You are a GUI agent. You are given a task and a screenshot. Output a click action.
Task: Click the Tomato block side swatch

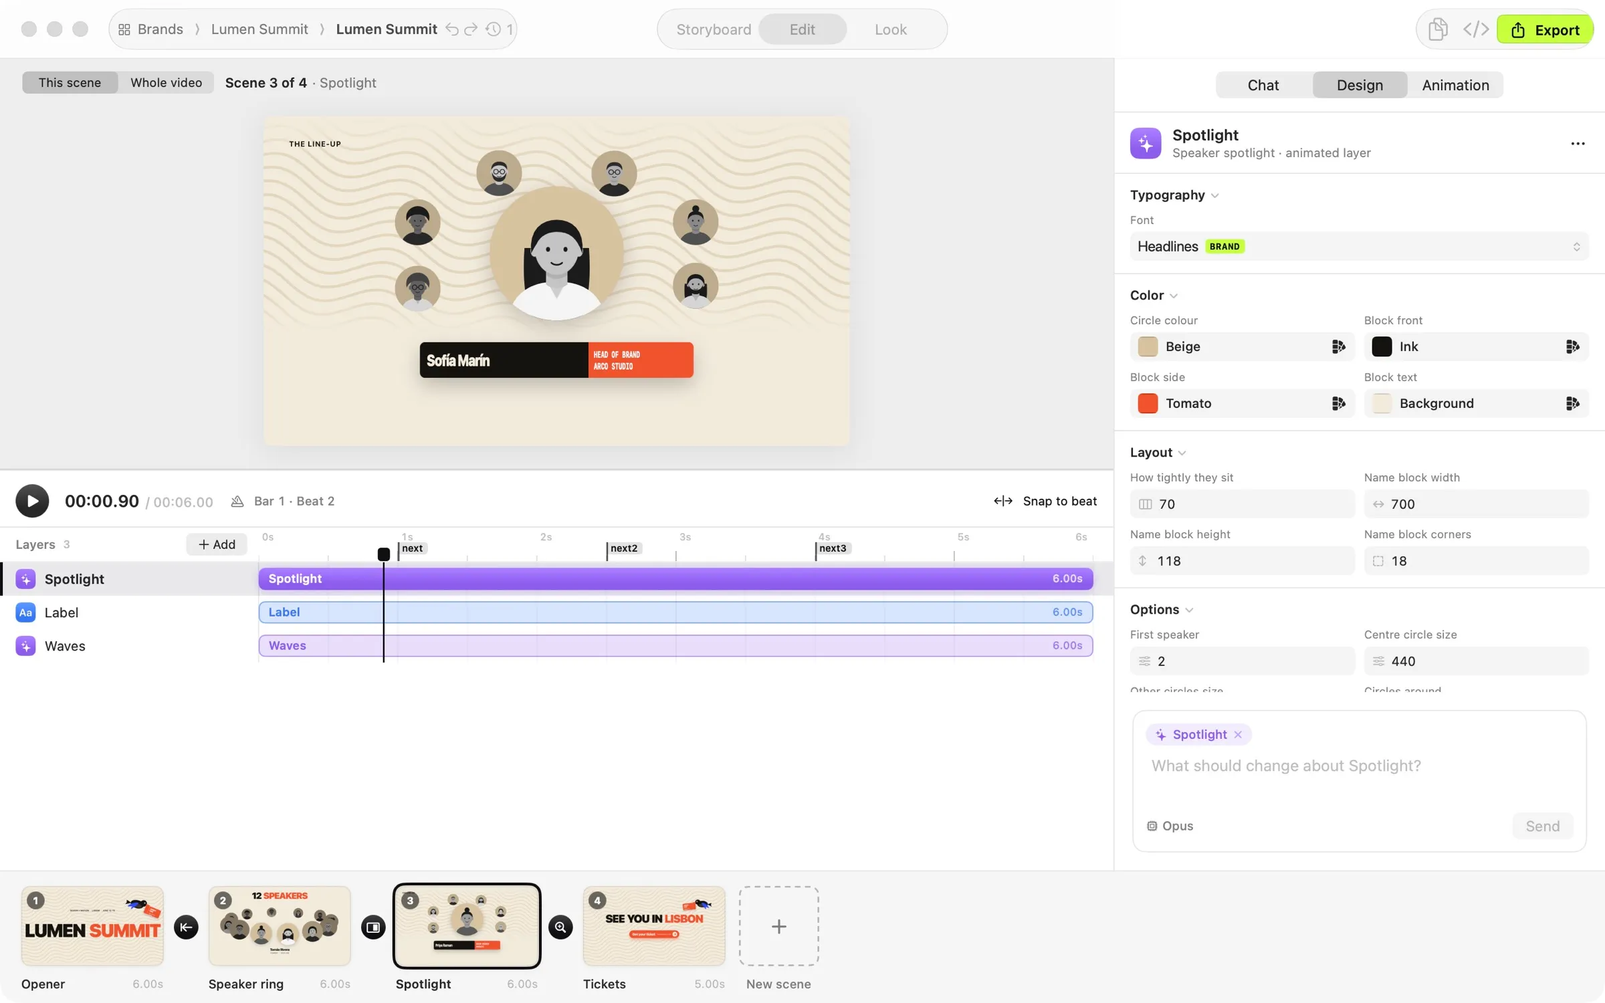point(1148,403)
